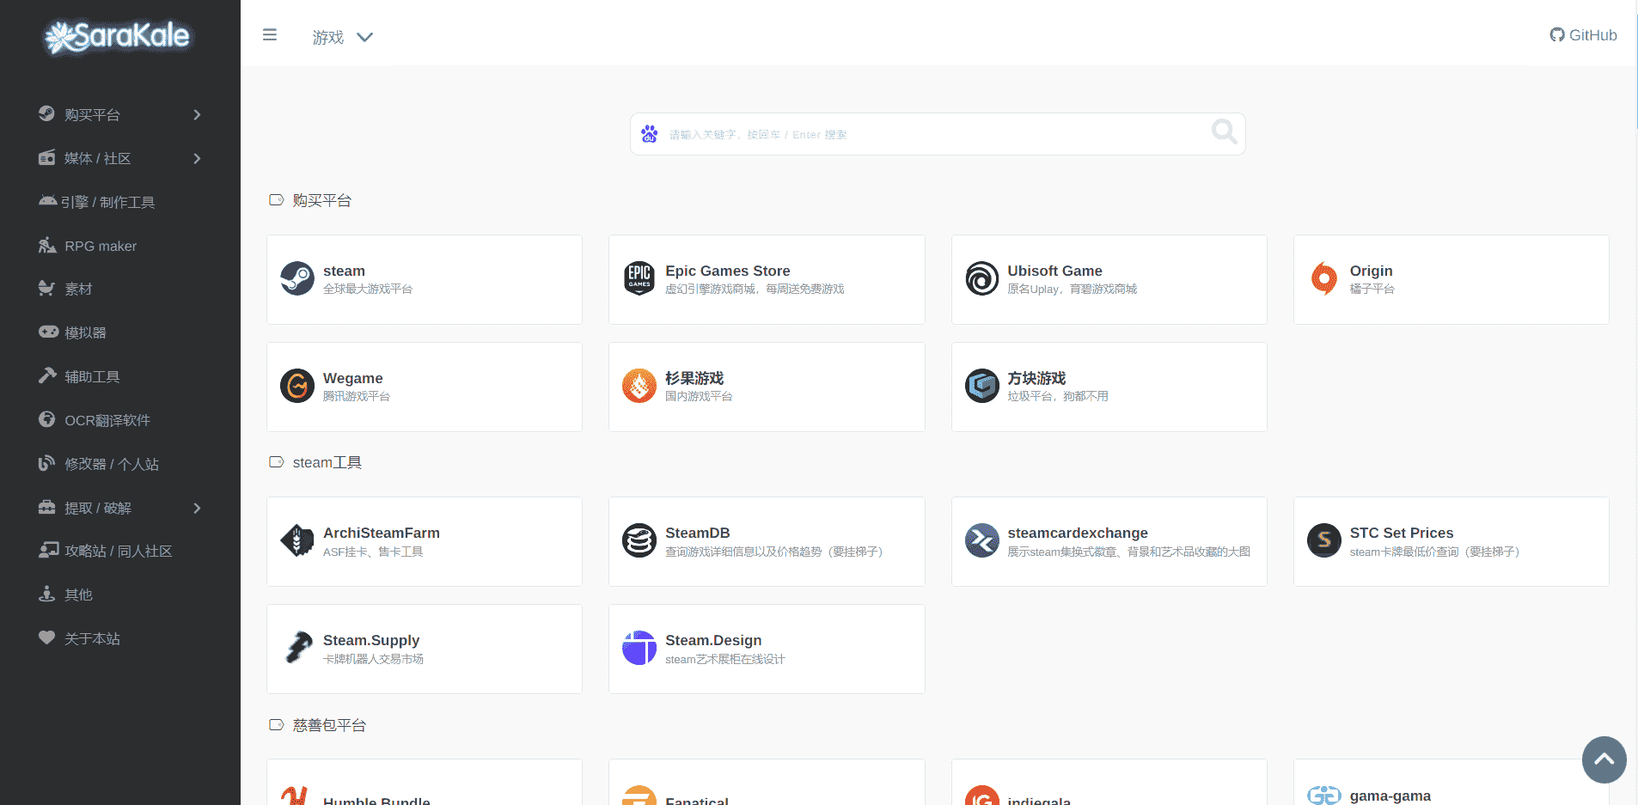Open RPG maker in sidebar
Viewport: 1638px width, 805px height.
pyautogui.click(x=101, y=247)
